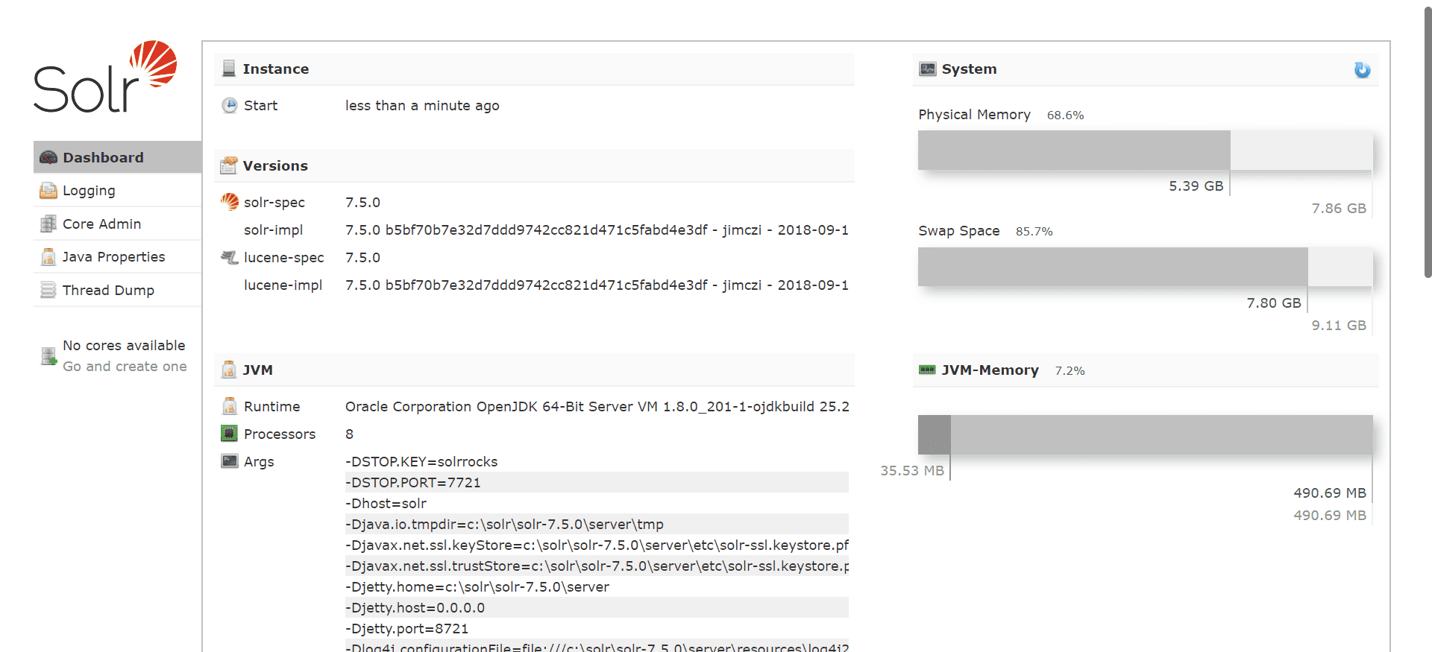The width and height of the screenshot is (1432, 652).
Task: View the Thread Dump page
Action: click(117, 290)
